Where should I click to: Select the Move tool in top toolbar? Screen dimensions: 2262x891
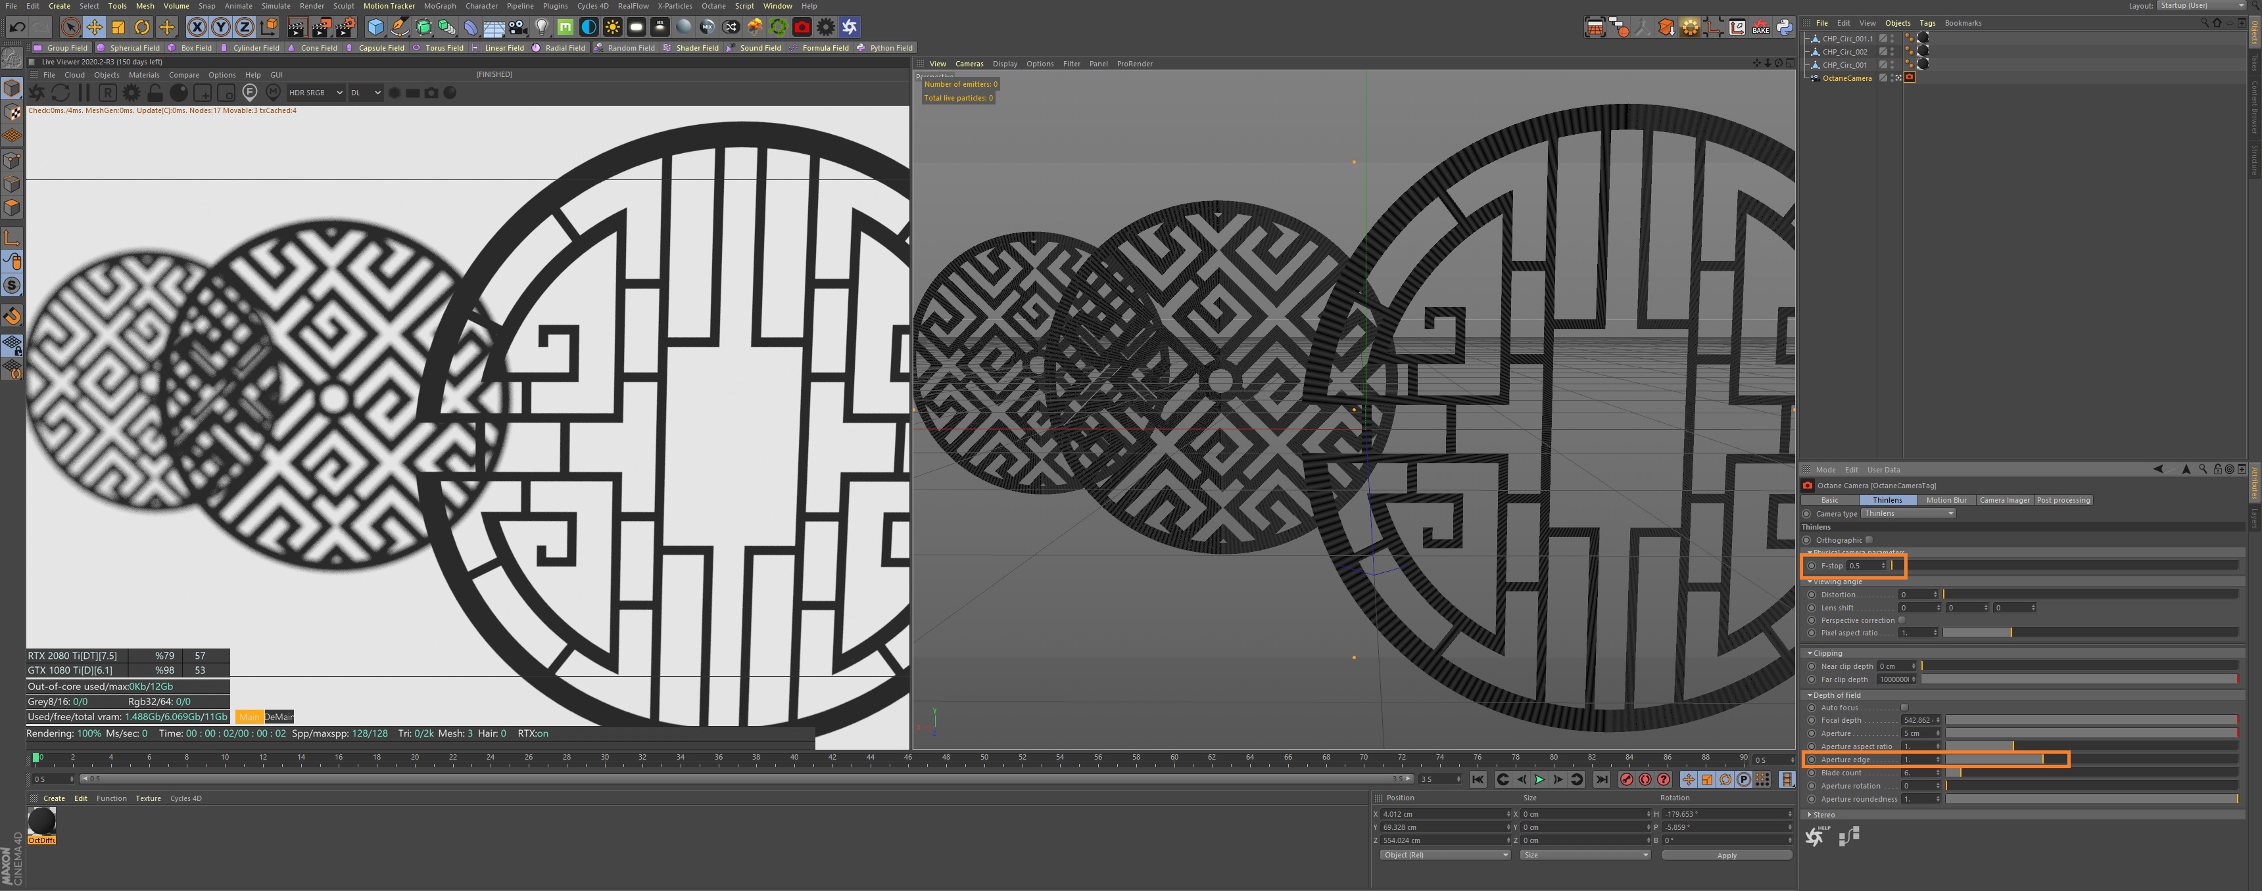click(94, 27)
